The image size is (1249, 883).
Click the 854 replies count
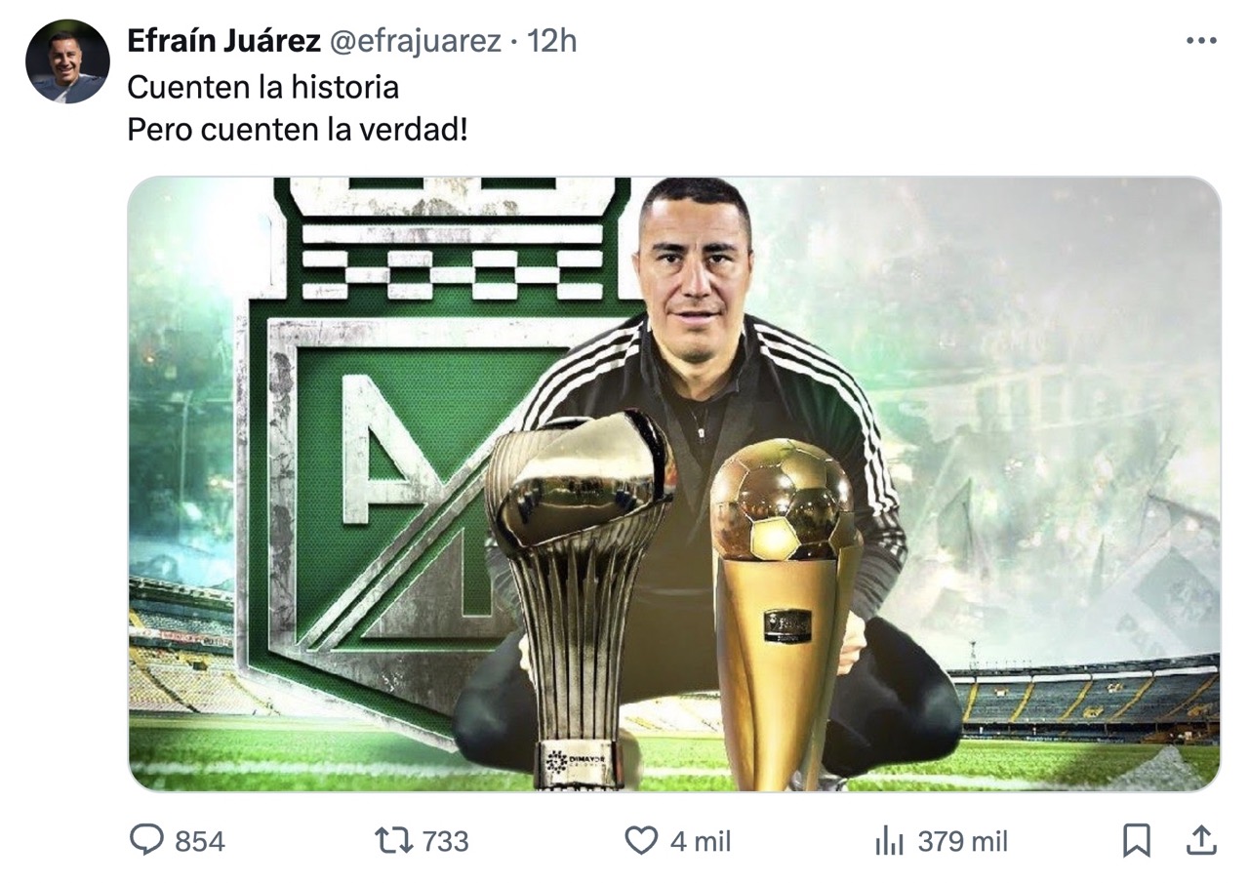199,842
